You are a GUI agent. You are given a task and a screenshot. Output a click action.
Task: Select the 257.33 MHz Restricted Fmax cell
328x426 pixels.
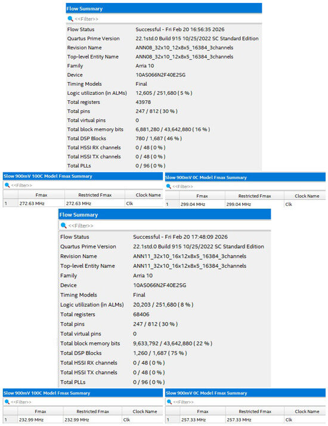coord(255,420)
